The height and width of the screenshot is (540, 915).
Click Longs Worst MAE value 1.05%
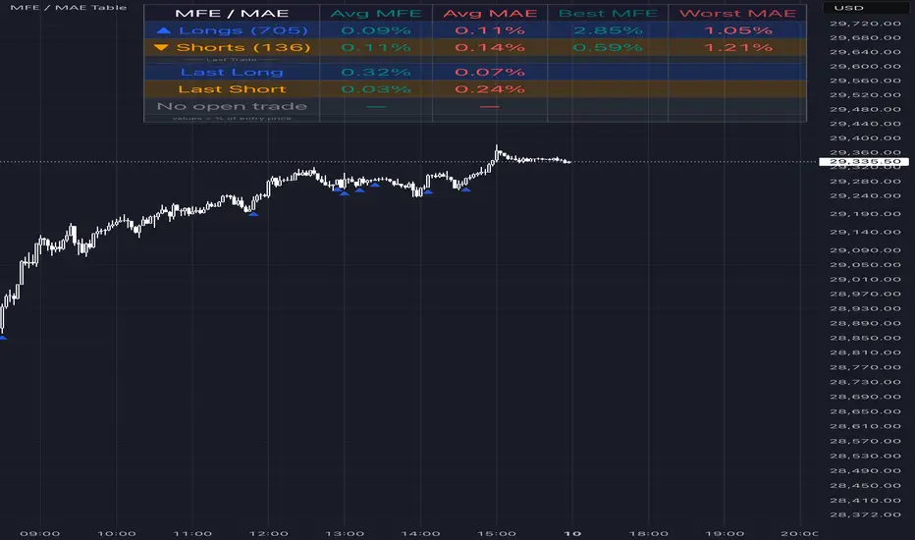click(737, 30)
